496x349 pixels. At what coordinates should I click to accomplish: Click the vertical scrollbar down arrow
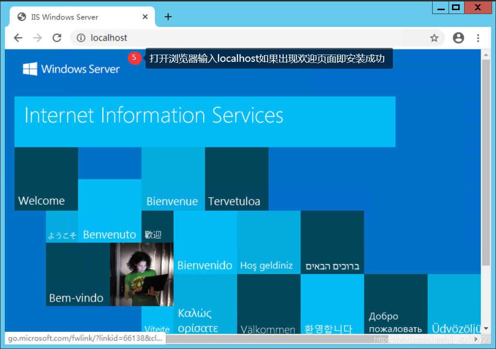(486, 329)
